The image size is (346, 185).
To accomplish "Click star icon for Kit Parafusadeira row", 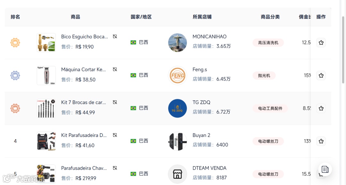I will (x=321, y=141).
